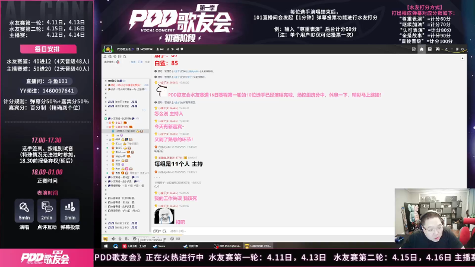
Task: Click the speaker volume icon in YY bottom bar
Action: [113, 239]
